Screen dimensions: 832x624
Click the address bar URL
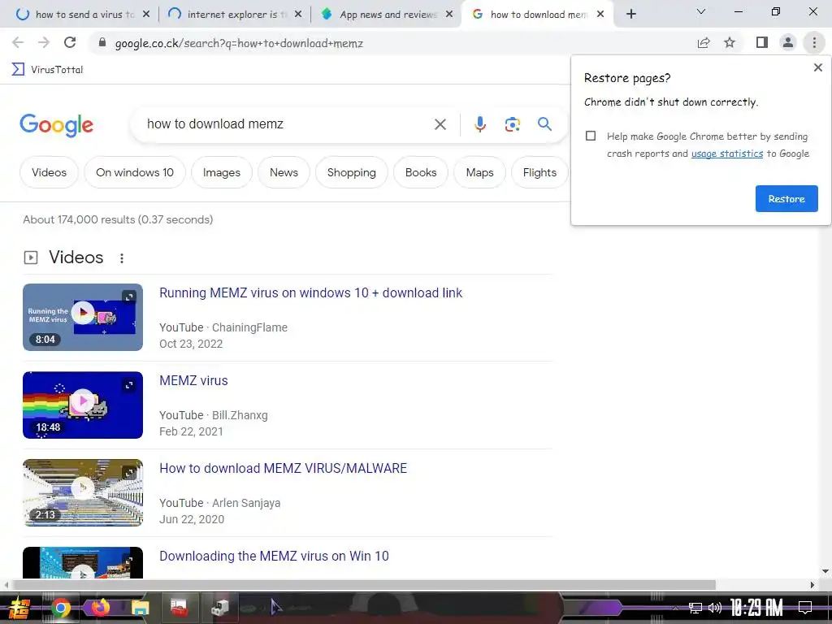(239, 43)
